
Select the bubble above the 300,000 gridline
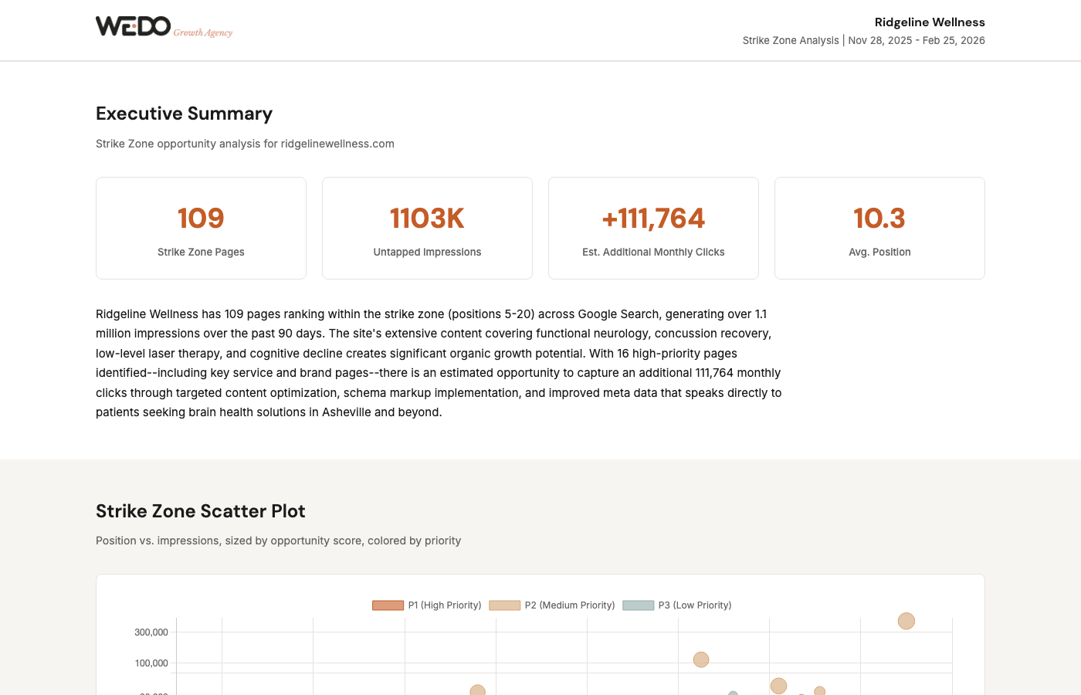click(x=906, y=621)
